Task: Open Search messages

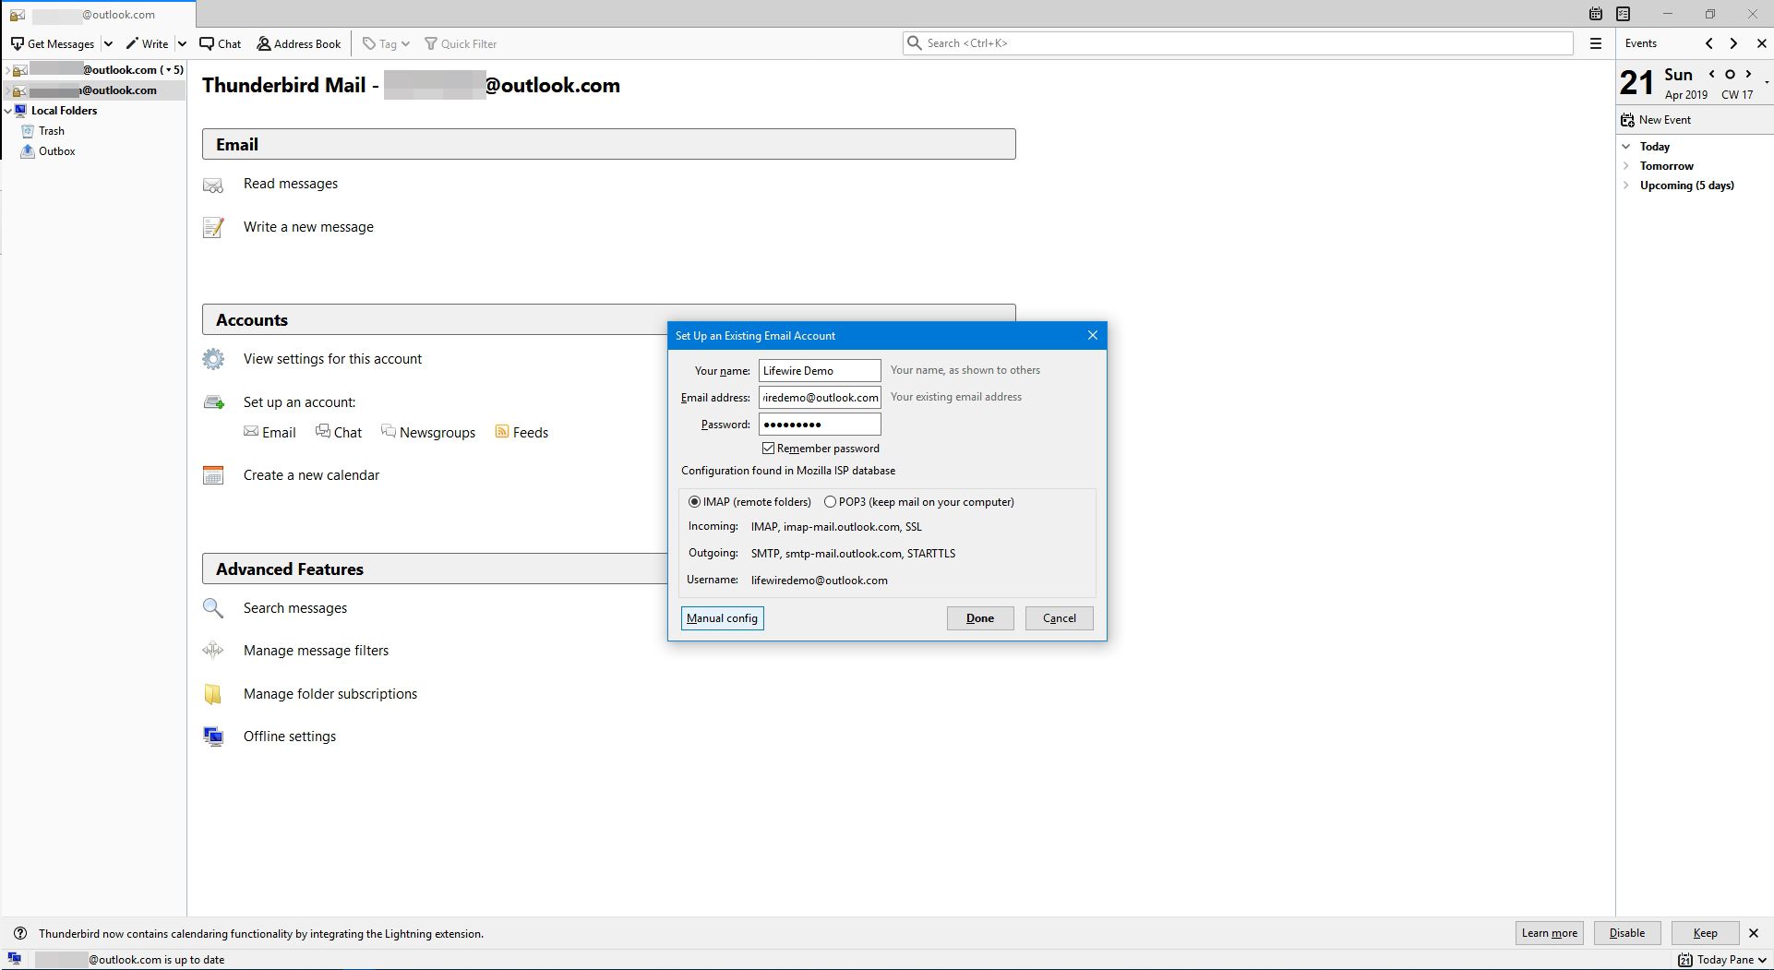Action: (x=295, y=608)
